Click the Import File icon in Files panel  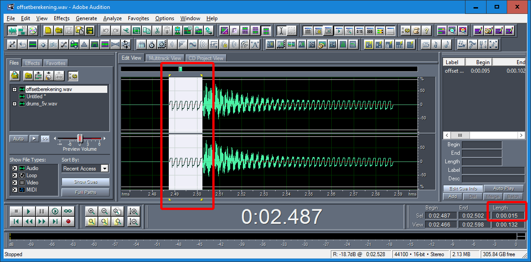pyautogui.click(x=15, y=75)
